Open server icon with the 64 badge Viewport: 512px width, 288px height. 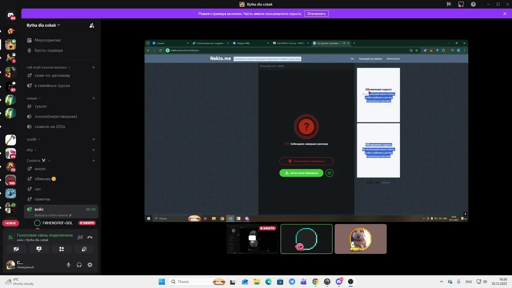[x=11, y=153]
